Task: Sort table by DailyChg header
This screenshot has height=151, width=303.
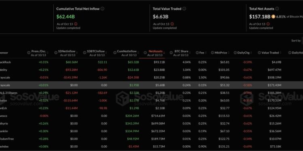Action: pyautogui.click(x=244, y=53)
